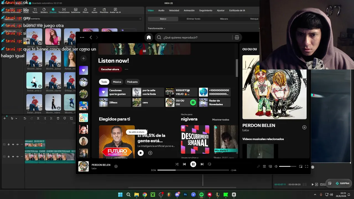Create a new playlist with plus icon
Image resolution: width=354 pixels, height=199 pixels.
click(x=84, y=58)
